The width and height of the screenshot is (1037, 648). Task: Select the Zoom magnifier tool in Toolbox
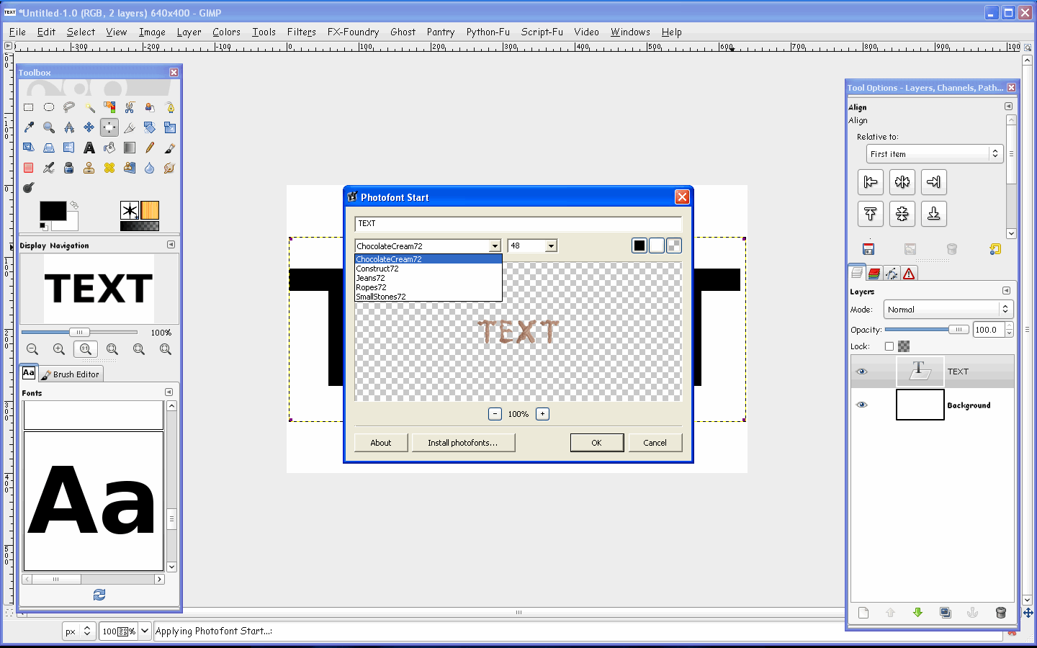(x=49, y=127)
